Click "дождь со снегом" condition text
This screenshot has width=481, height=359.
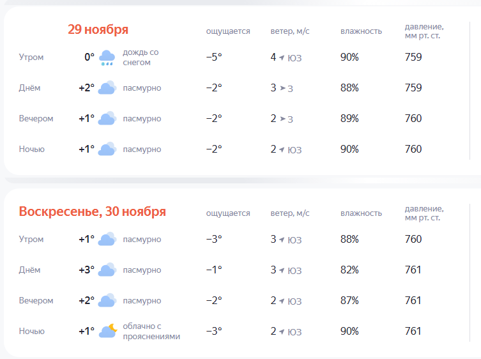coord(141,57)
